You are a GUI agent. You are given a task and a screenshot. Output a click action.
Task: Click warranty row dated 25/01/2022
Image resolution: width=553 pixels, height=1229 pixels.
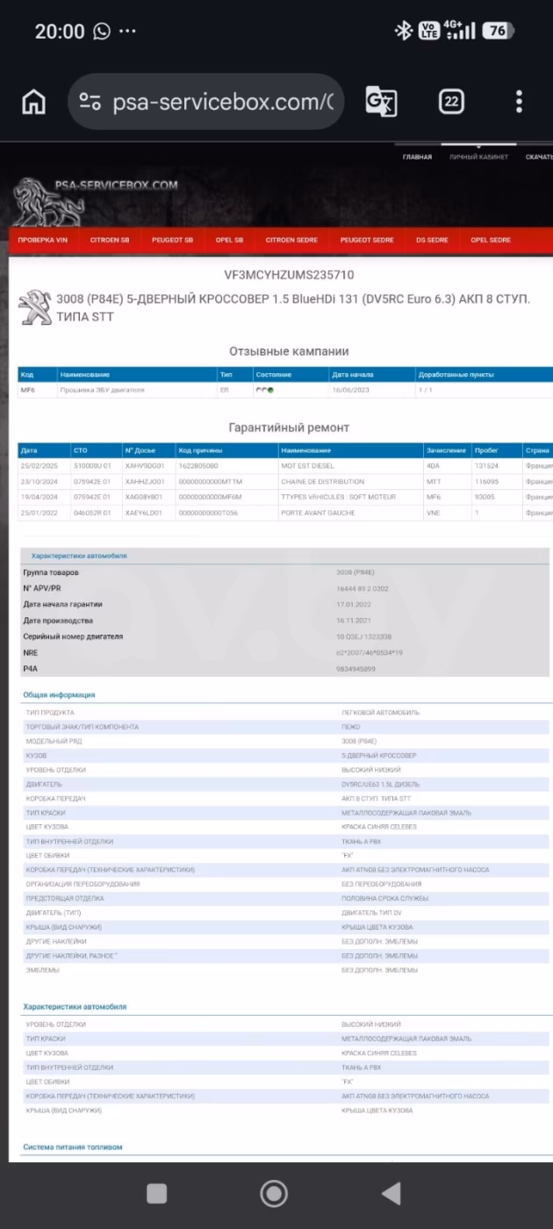coord(285,513)
